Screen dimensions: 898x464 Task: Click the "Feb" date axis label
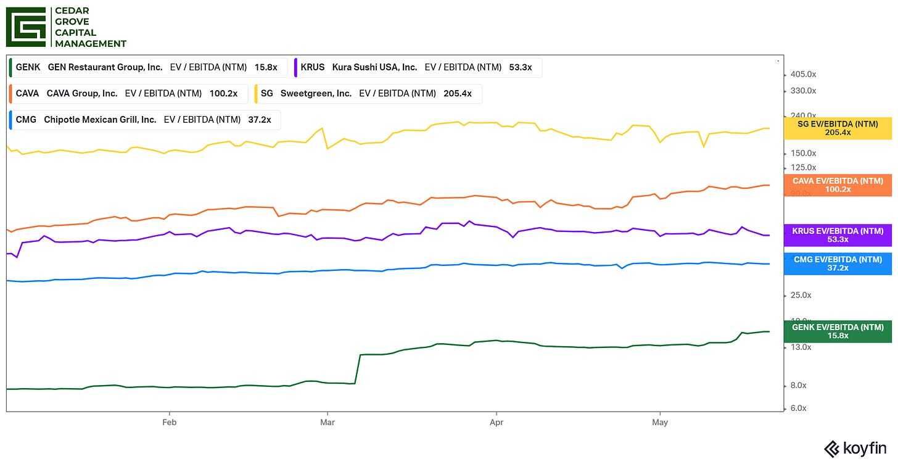(169, 423)
